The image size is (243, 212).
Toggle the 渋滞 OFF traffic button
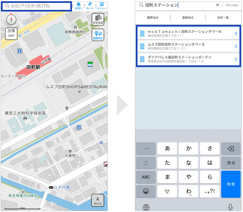click(x=11, y=34)
